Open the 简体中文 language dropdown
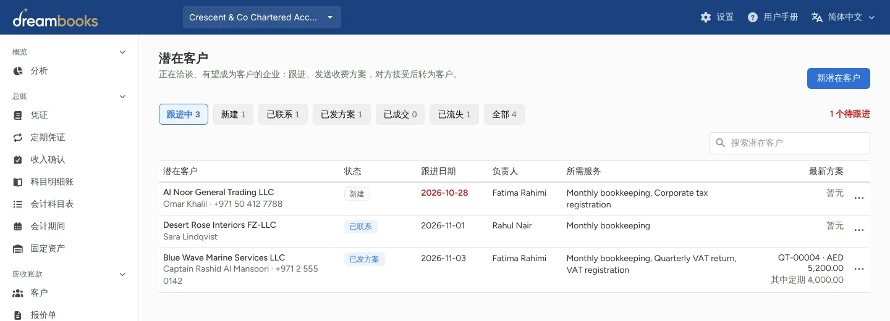 pyautogui.click(x=844, y=17)
